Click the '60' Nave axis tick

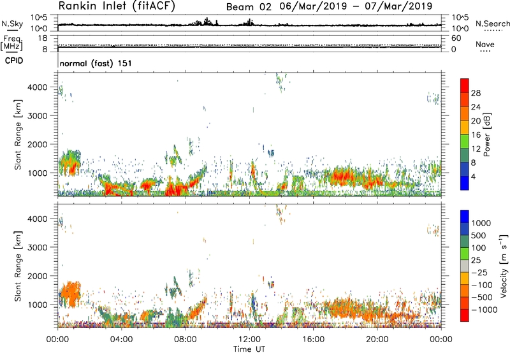tap(456, 38)
